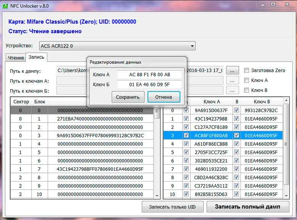The image size is (297, 220).
Task: Click the keys table scrollbar thumb
Action: pos(286,144)
